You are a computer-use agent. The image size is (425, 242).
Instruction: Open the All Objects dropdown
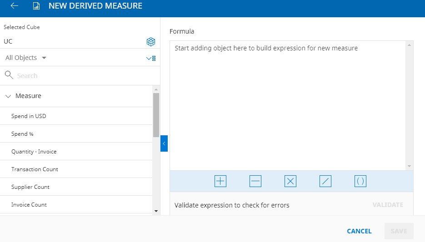(26, 58)
